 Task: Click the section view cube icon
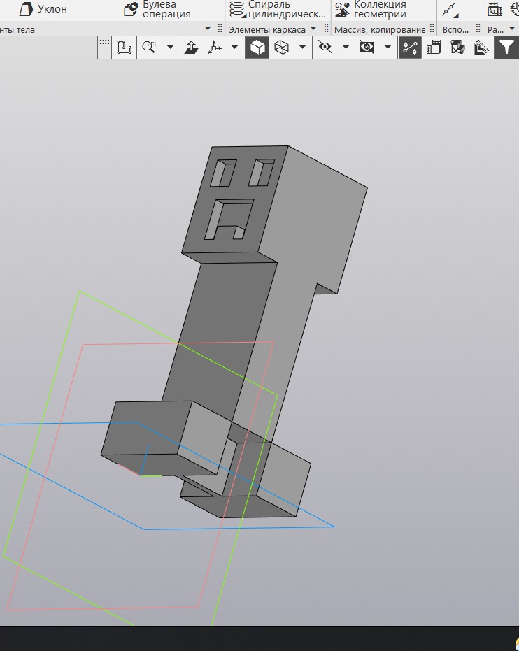[457, 48]
